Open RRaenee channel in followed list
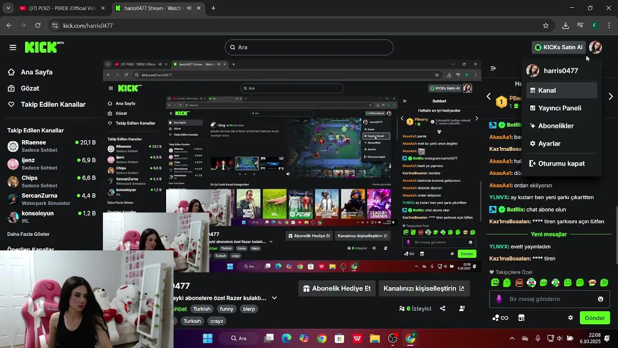 [52, 145]
